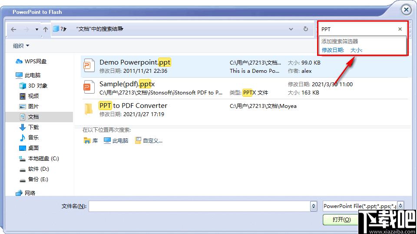The width and height of the screenshot is (417, 234).
Task: Close the PowerPoint to Flash dialog
Action: click(406, 10)
